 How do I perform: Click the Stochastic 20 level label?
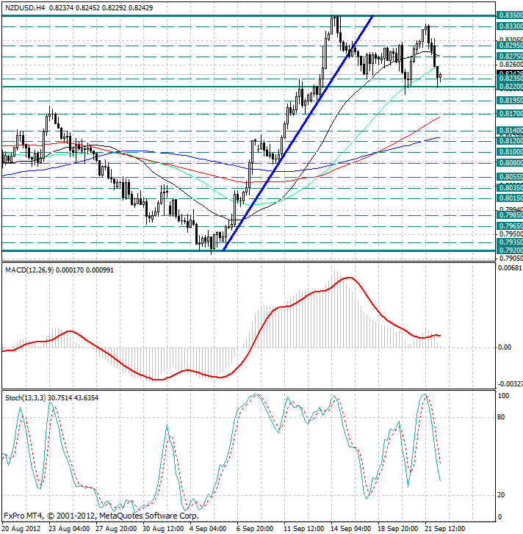(501, 495)
